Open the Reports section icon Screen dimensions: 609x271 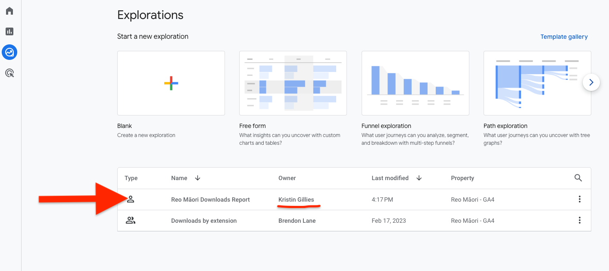point(9,31)
